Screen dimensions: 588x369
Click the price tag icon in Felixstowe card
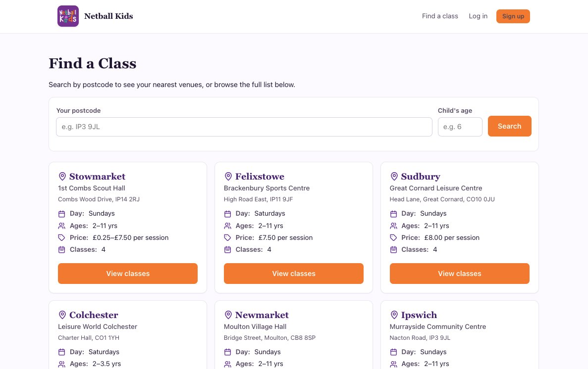[x=228, y=237]
